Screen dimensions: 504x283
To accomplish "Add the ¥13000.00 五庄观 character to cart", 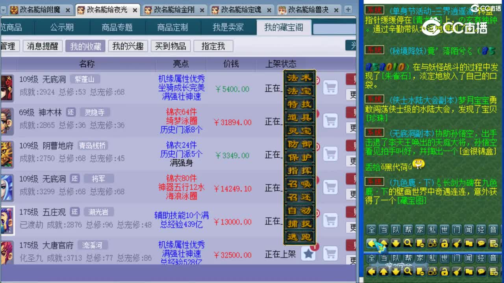I will (x=330, y=220).
